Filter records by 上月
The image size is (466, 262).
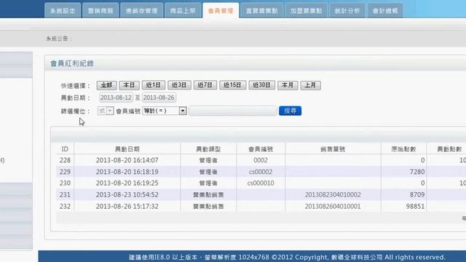pyautogui.click(x=310, y=85)
